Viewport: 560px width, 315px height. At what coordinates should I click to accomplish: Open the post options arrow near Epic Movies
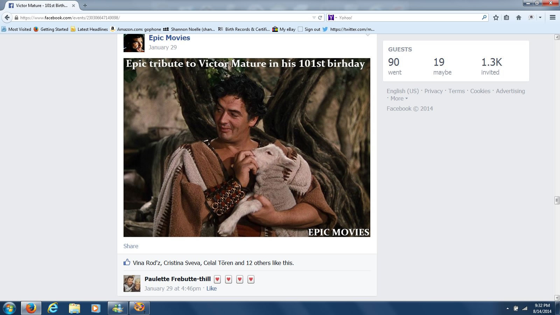367,35
